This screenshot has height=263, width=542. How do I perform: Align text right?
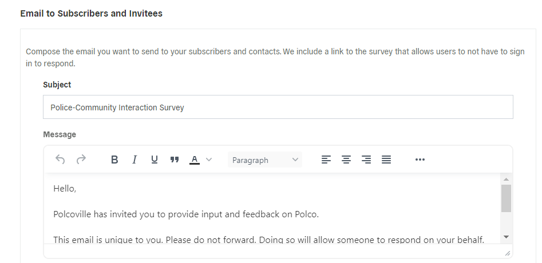coord(366,160)
